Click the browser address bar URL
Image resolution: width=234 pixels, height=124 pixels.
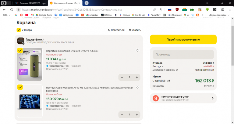click(x=72, y=10)
